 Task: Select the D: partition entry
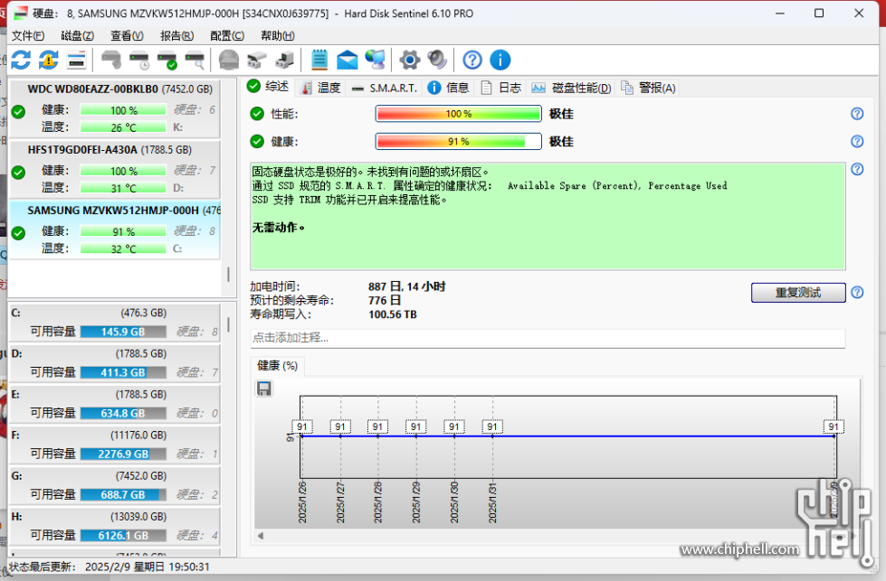click(x=115, y=362)
